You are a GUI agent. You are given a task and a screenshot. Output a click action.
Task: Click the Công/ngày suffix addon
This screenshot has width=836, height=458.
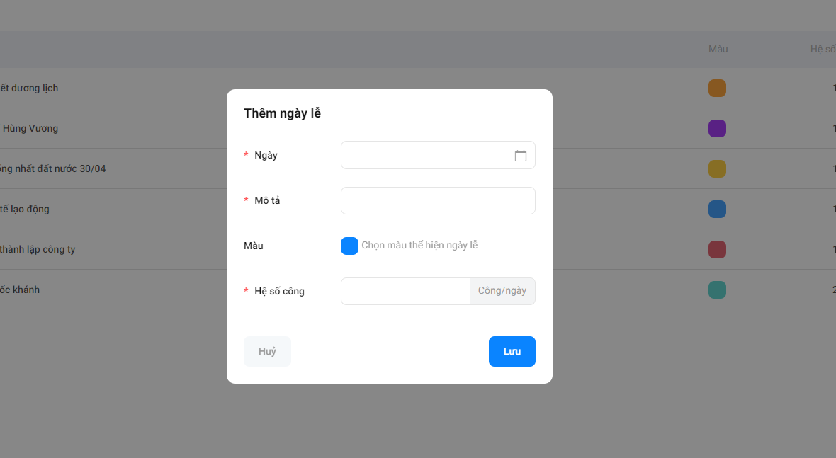click(x=502, y=292)
